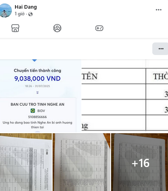Click the 9,038,000 VND amount text

pos(37,79)
